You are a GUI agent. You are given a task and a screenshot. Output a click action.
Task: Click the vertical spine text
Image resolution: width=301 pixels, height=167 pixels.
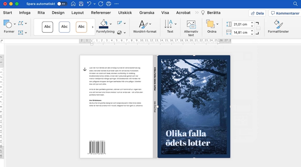[155, 90]
